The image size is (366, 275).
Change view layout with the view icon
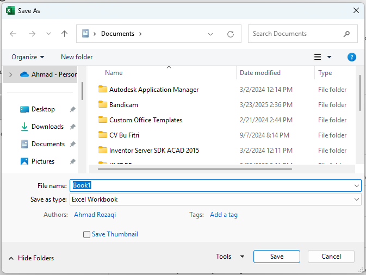tap(318, 57)
